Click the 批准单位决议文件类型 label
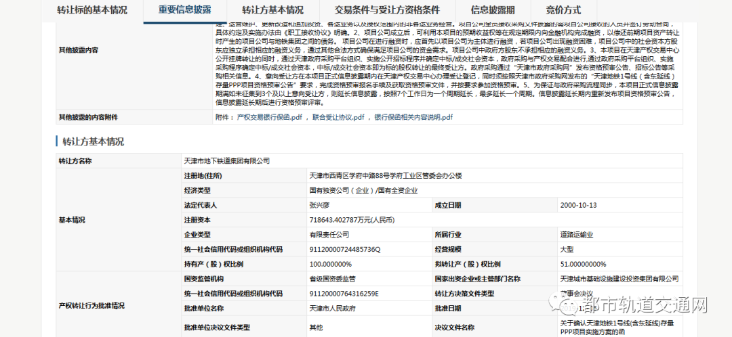 click(217, 328)
